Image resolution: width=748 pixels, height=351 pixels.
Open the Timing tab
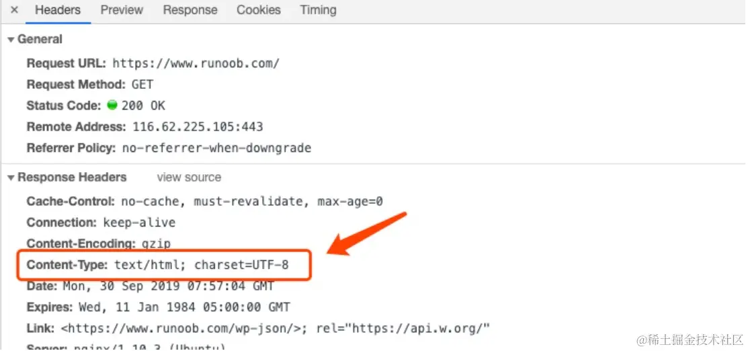(x=318, y=10)
